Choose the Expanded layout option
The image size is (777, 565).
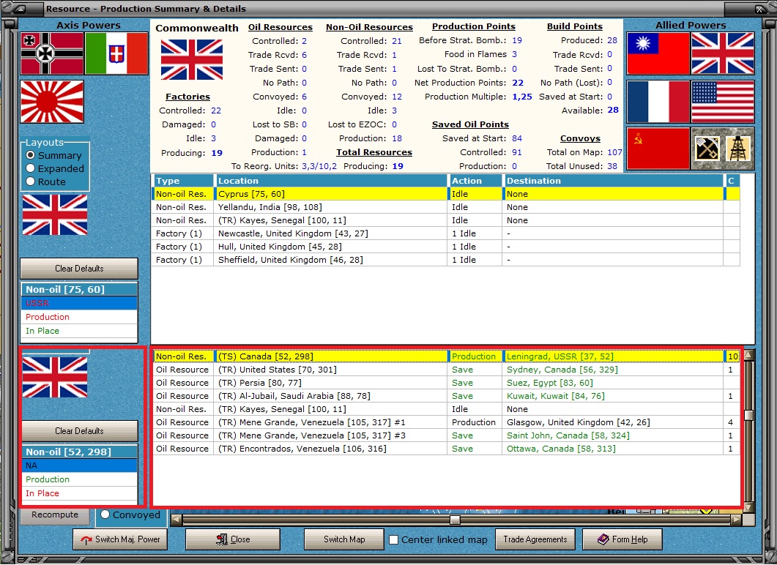pos(55,168)
